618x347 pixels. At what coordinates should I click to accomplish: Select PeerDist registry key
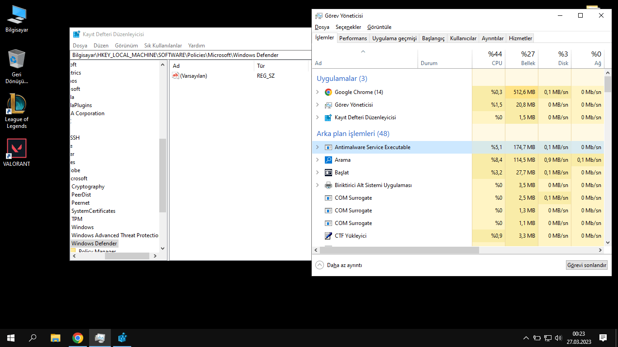click(x=81, y=195)
